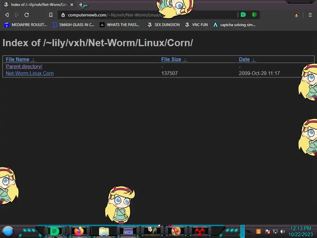This screenshot has width=317, height=238.
Task: Click the taskbar clock 12:13 PM
Action: click(301, 228)
